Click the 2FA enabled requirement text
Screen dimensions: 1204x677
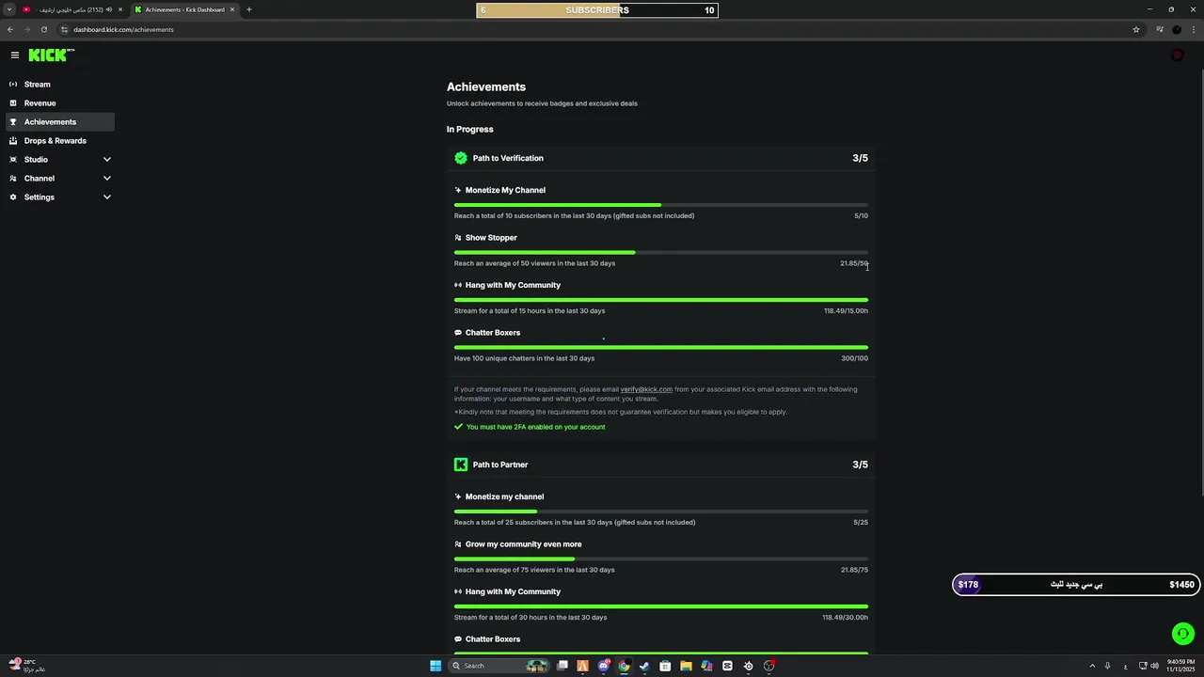point(535,427)
